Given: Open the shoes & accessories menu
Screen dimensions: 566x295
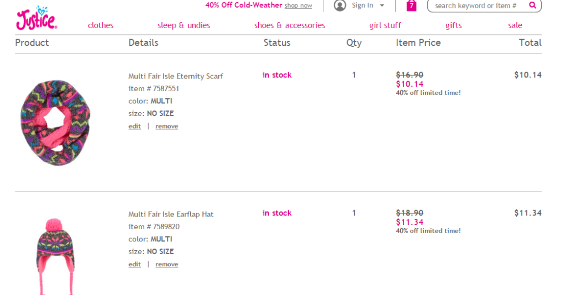Looking at the screenshot, I should coord(290,25).
